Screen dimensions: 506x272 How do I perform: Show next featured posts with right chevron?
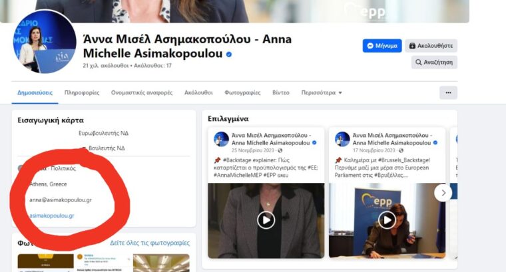[x=443, y=193]
